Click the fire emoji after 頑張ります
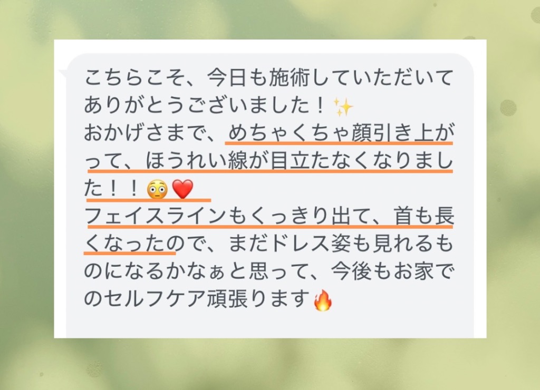540x390 pixels. click(323, 300)
